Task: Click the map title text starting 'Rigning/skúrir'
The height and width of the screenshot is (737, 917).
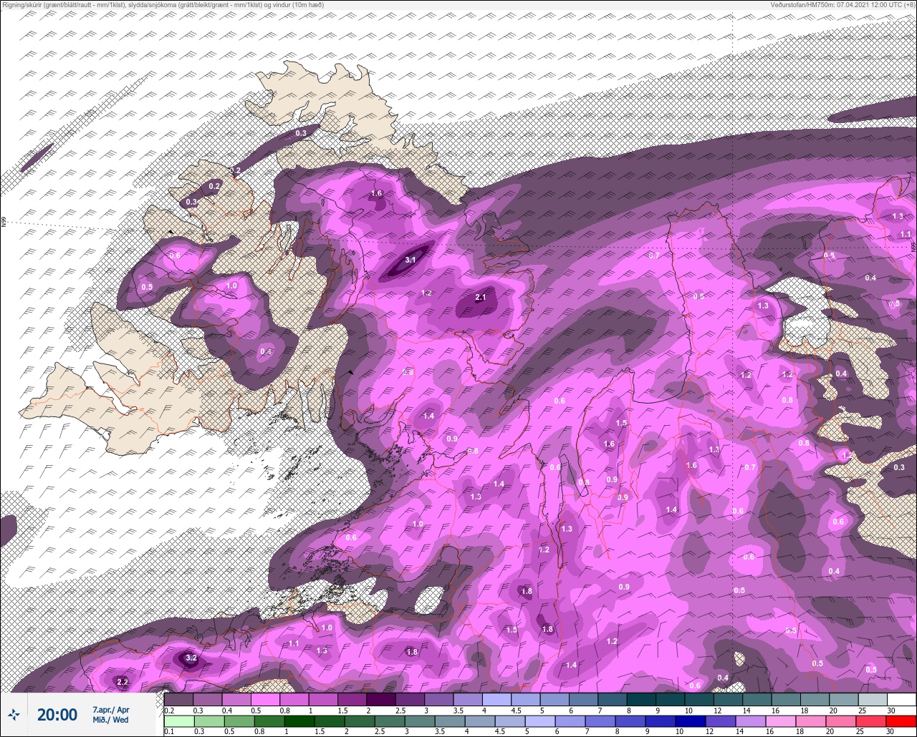Action: click(163, 4)
